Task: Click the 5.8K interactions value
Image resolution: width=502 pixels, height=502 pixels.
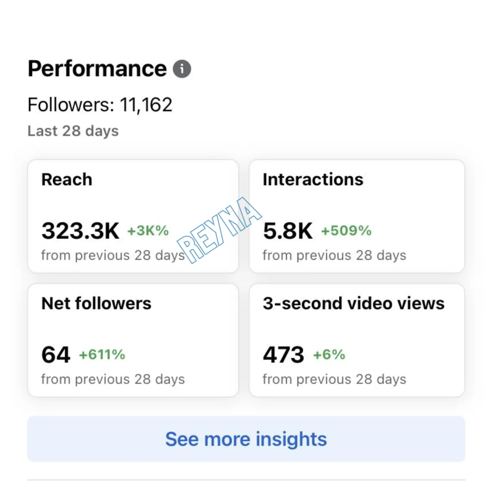Action: click(x=288, y=231)
